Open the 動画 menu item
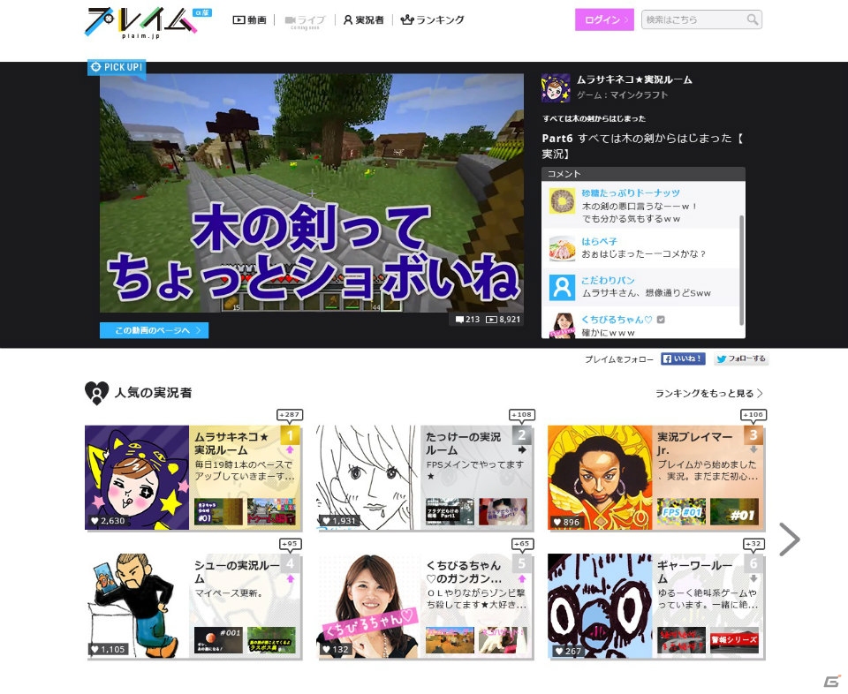 [250, 20]
